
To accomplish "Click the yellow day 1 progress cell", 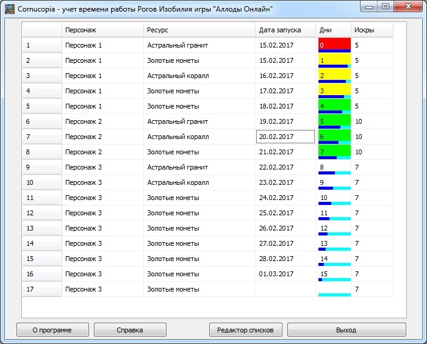I will click(334, 60).
